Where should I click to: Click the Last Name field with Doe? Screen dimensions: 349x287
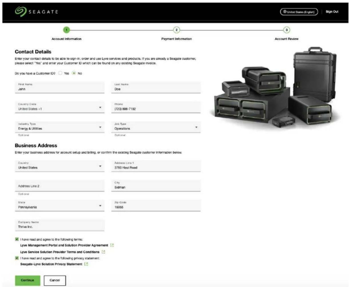(x=156, y=87)
